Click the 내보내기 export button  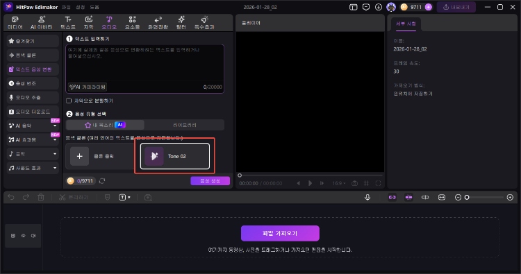456,7
